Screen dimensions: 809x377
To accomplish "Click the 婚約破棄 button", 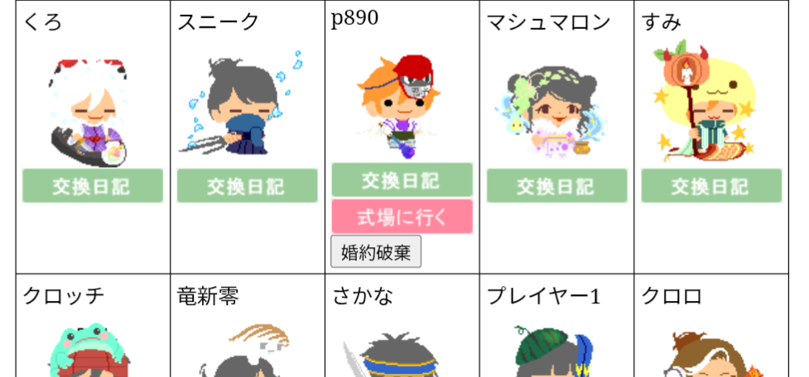I will point(376,252).
